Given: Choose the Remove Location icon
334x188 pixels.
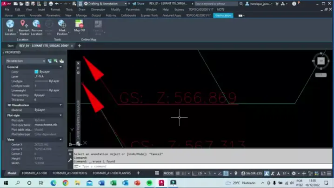Looking at the screenshot, I should [x=36, y=27].
